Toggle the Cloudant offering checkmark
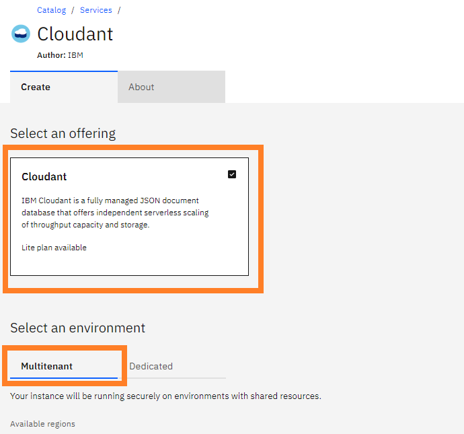Screen dimensions: 464x434 (x=232, y=174)
